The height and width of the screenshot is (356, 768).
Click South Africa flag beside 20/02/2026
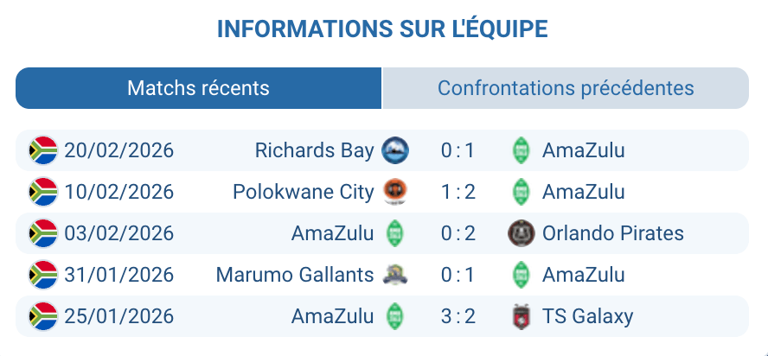click(x=43, y=150)
